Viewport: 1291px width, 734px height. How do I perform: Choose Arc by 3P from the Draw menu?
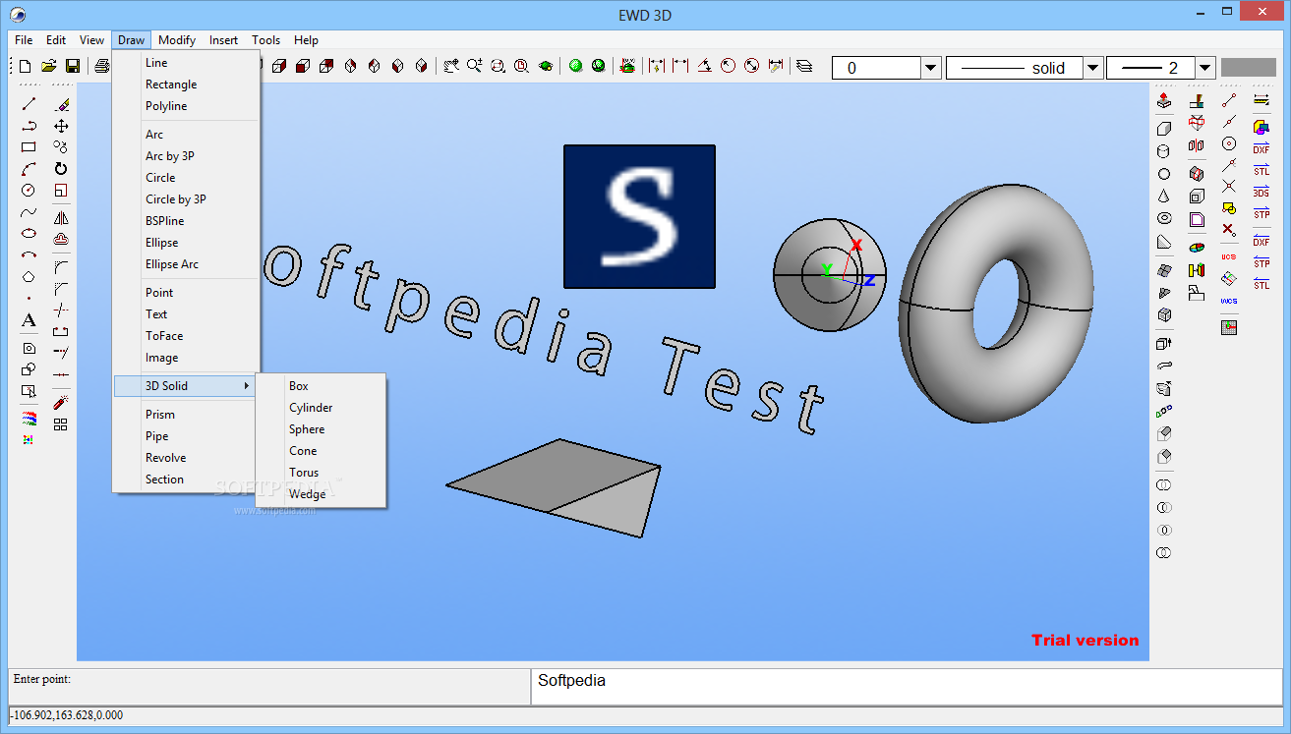(170, 156)
